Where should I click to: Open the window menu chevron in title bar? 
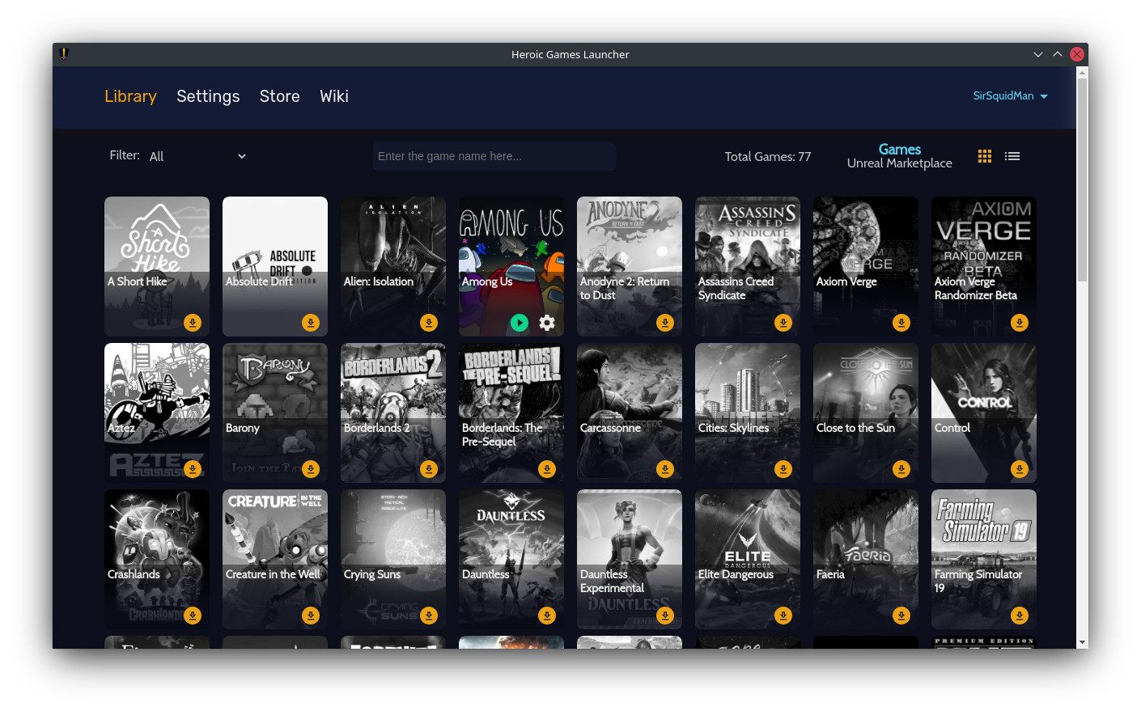click(1038, 54)
